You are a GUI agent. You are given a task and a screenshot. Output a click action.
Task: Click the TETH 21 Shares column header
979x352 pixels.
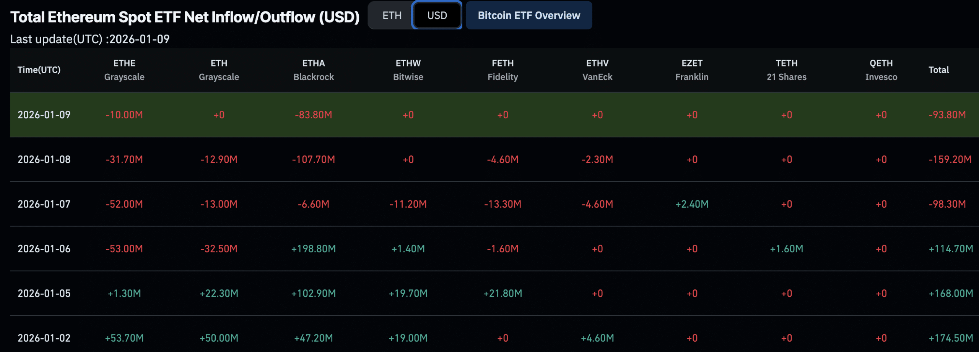point(786,70)
